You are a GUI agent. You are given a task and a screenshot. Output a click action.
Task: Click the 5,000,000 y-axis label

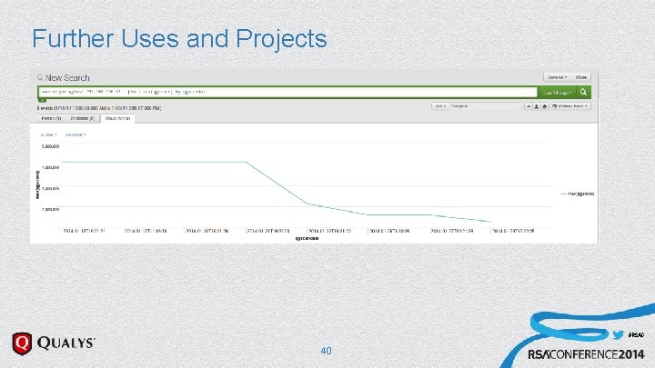click(51, 146)
